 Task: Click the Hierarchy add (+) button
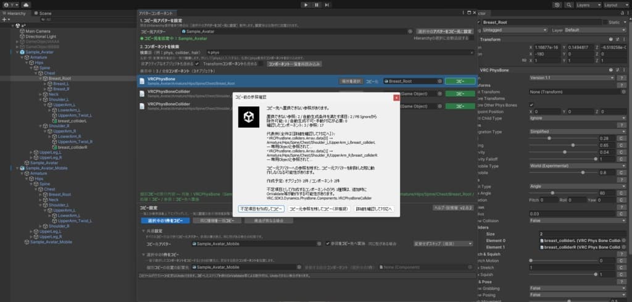tap(4, 19)
